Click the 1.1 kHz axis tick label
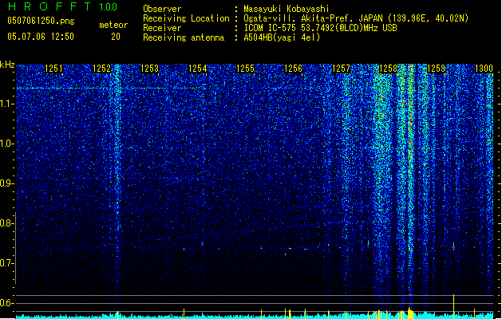Image resolution: width=502 pixels, height=319 pixels. [x=6, y=104]
